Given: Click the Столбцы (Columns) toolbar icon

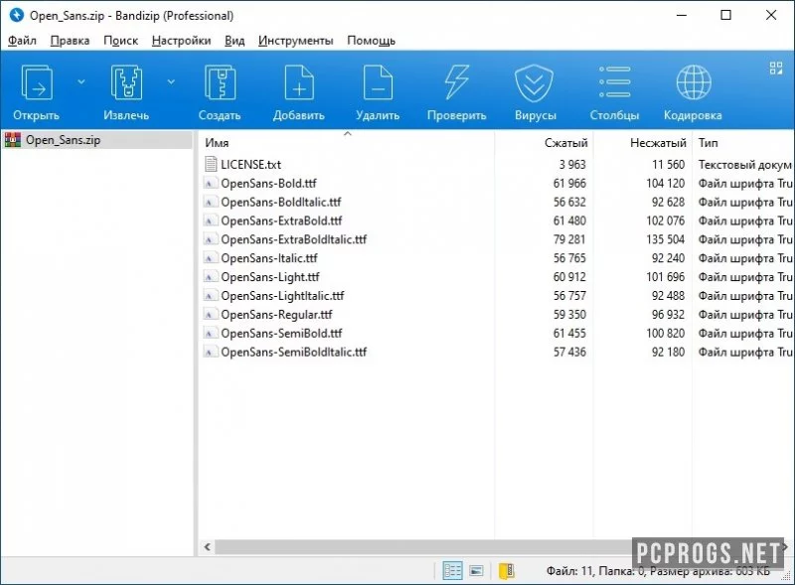Looking at the screenshot, I should [614, 81].
